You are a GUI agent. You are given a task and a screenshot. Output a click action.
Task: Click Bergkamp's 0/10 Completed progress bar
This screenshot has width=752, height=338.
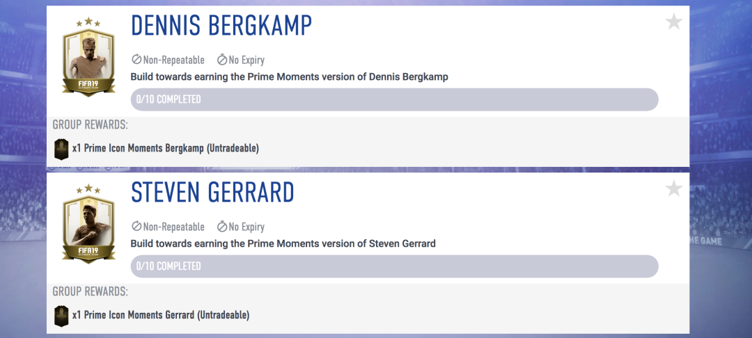click(x=394, y=99)
